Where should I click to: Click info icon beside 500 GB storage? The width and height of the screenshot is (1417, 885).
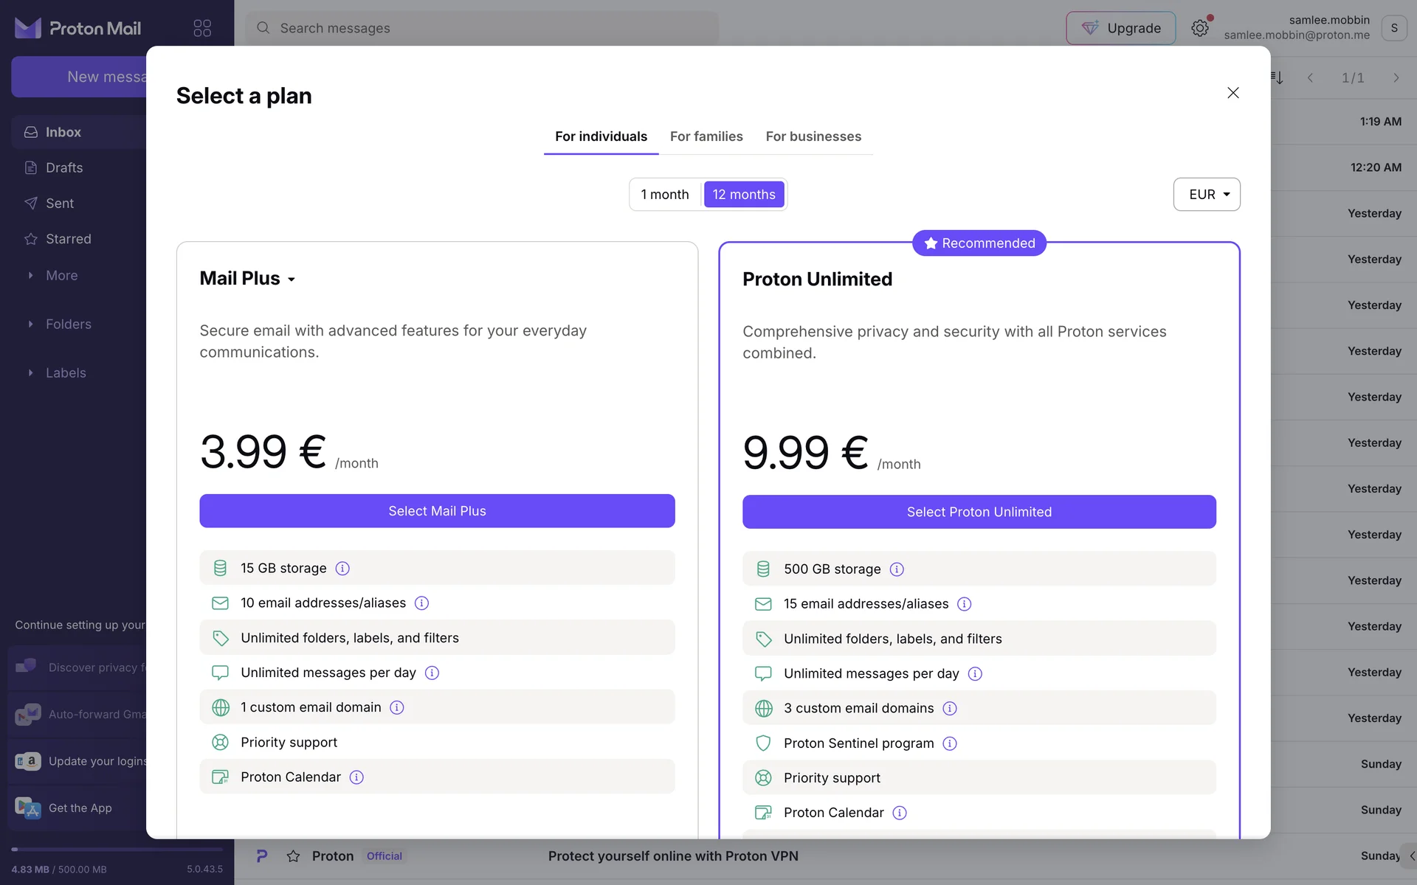[897, 569]
